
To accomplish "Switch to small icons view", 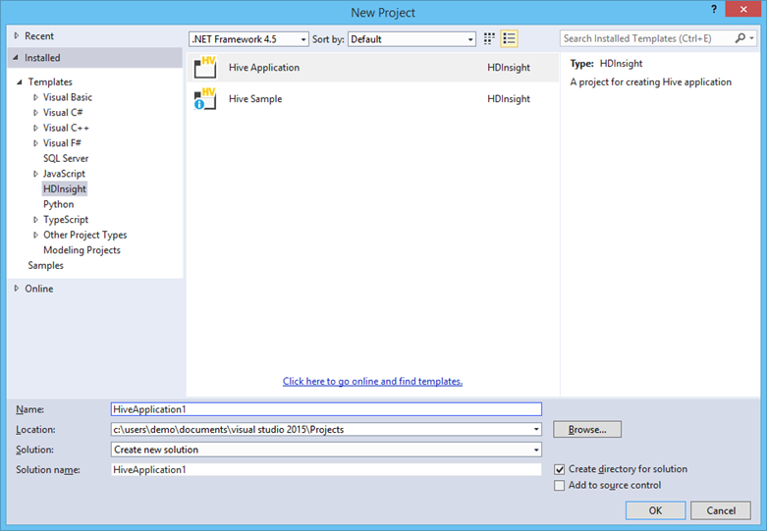I will pos(489,39).
